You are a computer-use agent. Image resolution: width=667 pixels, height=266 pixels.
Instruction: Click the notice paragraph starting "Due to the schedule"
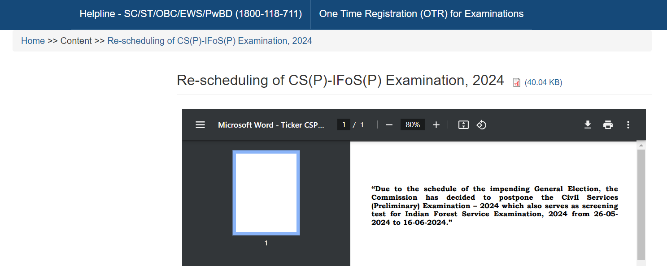tap(495, 206)
